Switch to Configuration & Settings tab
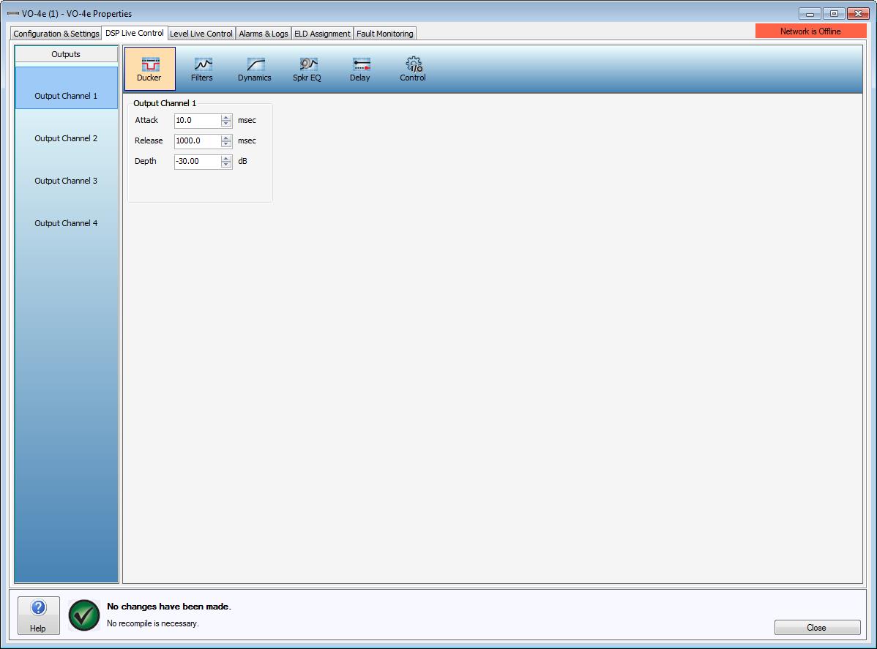This screenshot has height=649, width=877. click(56, 34)
